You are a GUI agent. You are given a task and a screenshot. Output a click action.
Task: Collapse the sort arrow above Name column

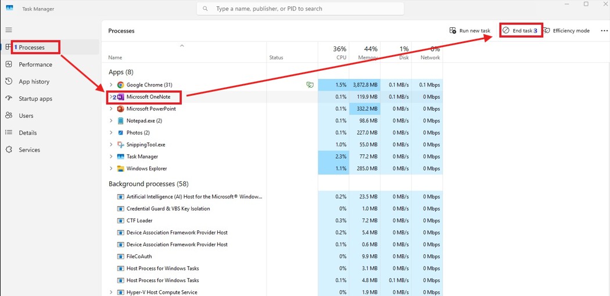click(x=182, y=46)
